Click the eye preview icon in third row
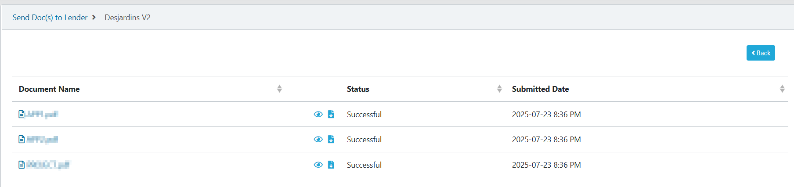 coord(318,165)
